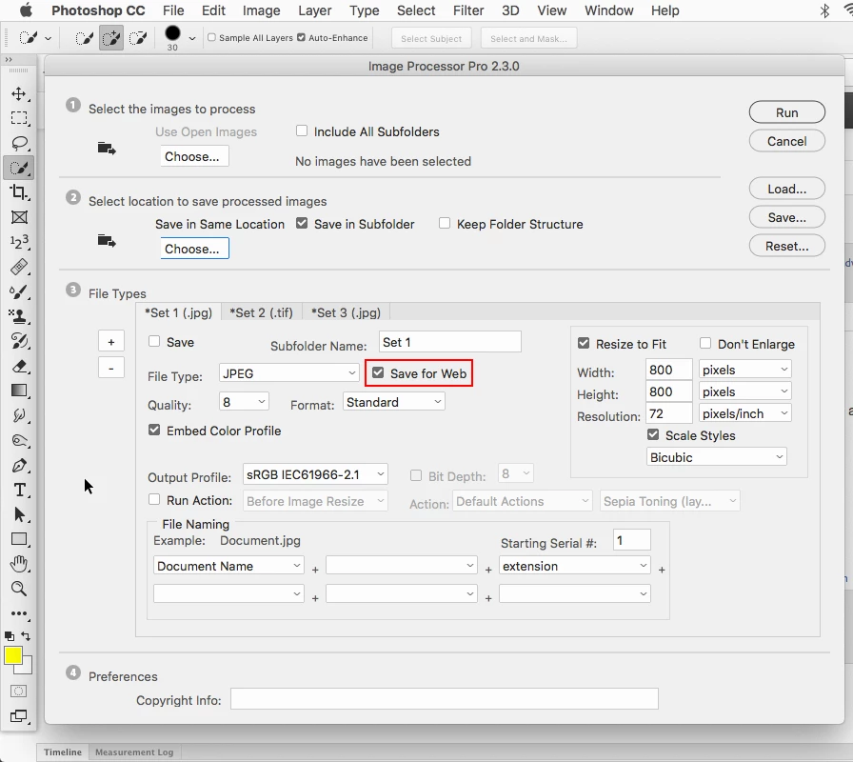This screenshot has height=762, width=853.
Task: Select the Brush tool
Action: point(19,291)
